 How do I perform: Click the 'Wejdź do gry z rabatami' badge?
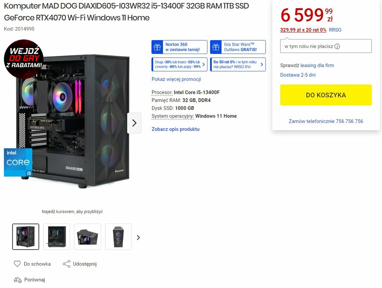coord(24,58)
